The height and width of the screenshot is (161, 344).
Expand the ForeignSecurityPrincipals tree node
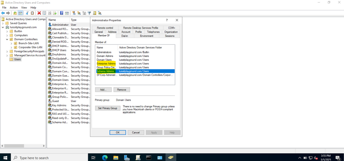pos(7,51)
